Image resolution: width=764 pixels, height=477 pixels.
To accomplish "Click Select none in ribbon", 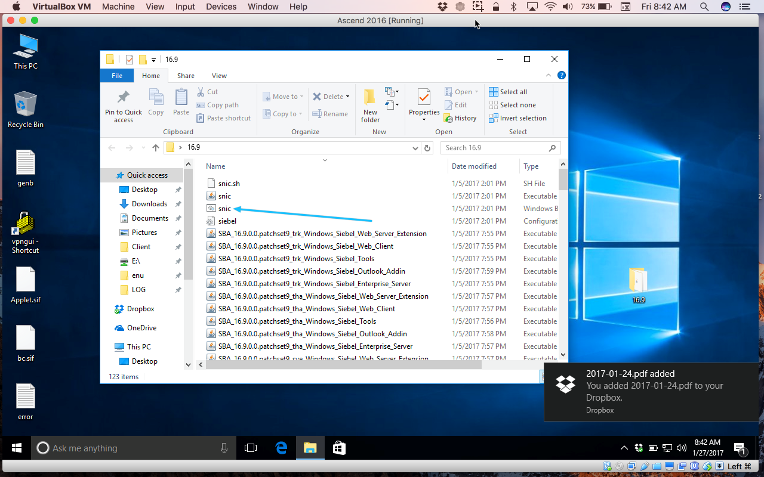I will (x=512, y=105).
